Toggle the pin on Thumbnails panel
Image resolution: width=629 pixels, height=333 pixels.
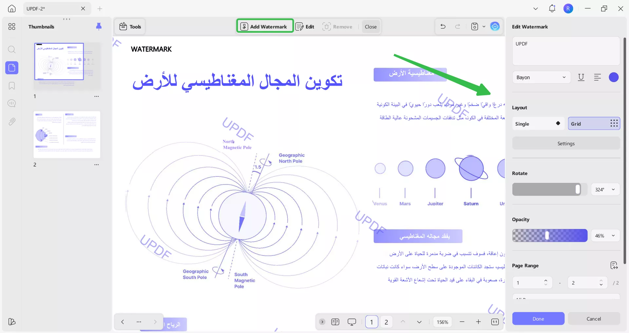[x=99, y=26]
